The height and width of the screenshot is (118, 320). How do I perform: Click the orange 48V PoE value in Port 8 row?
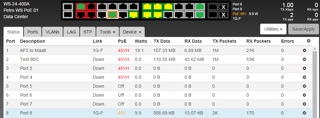click(122, 113)
